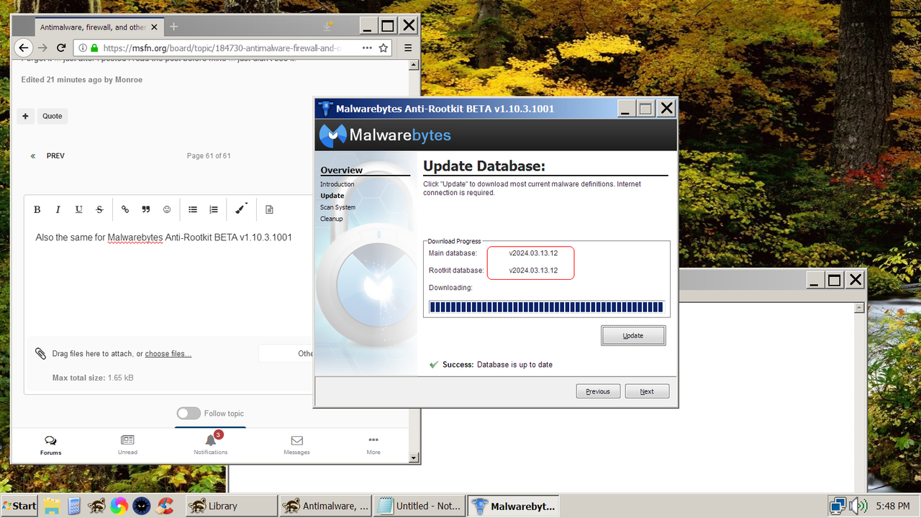The height and width of the screenshot is (518, 921).
Task: Click Notepad window scrollbar up arrow
Action: (x=859, y=307)
